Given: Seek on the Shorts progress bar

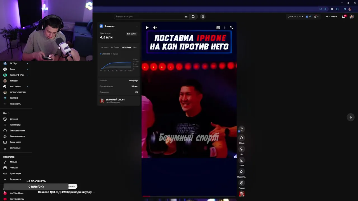Looking at the screenshot, I should click(189, 196).
